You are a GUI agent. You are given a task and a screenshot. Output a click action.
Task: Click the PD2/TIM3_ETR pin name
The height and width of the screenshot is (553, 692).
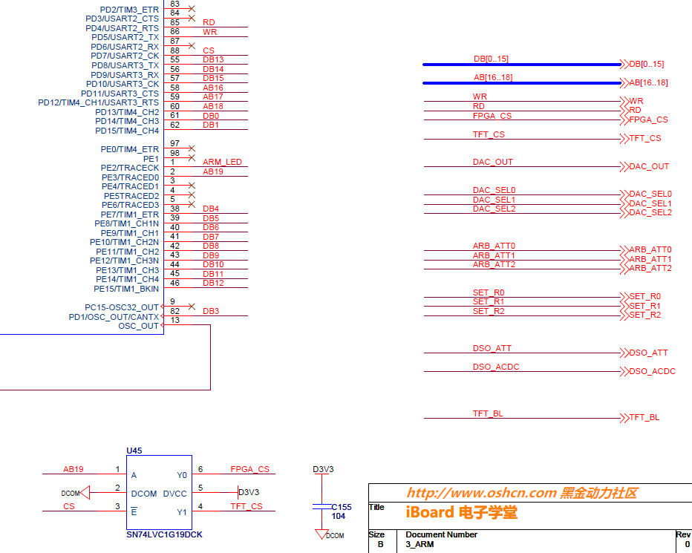[x=129, y=10]
